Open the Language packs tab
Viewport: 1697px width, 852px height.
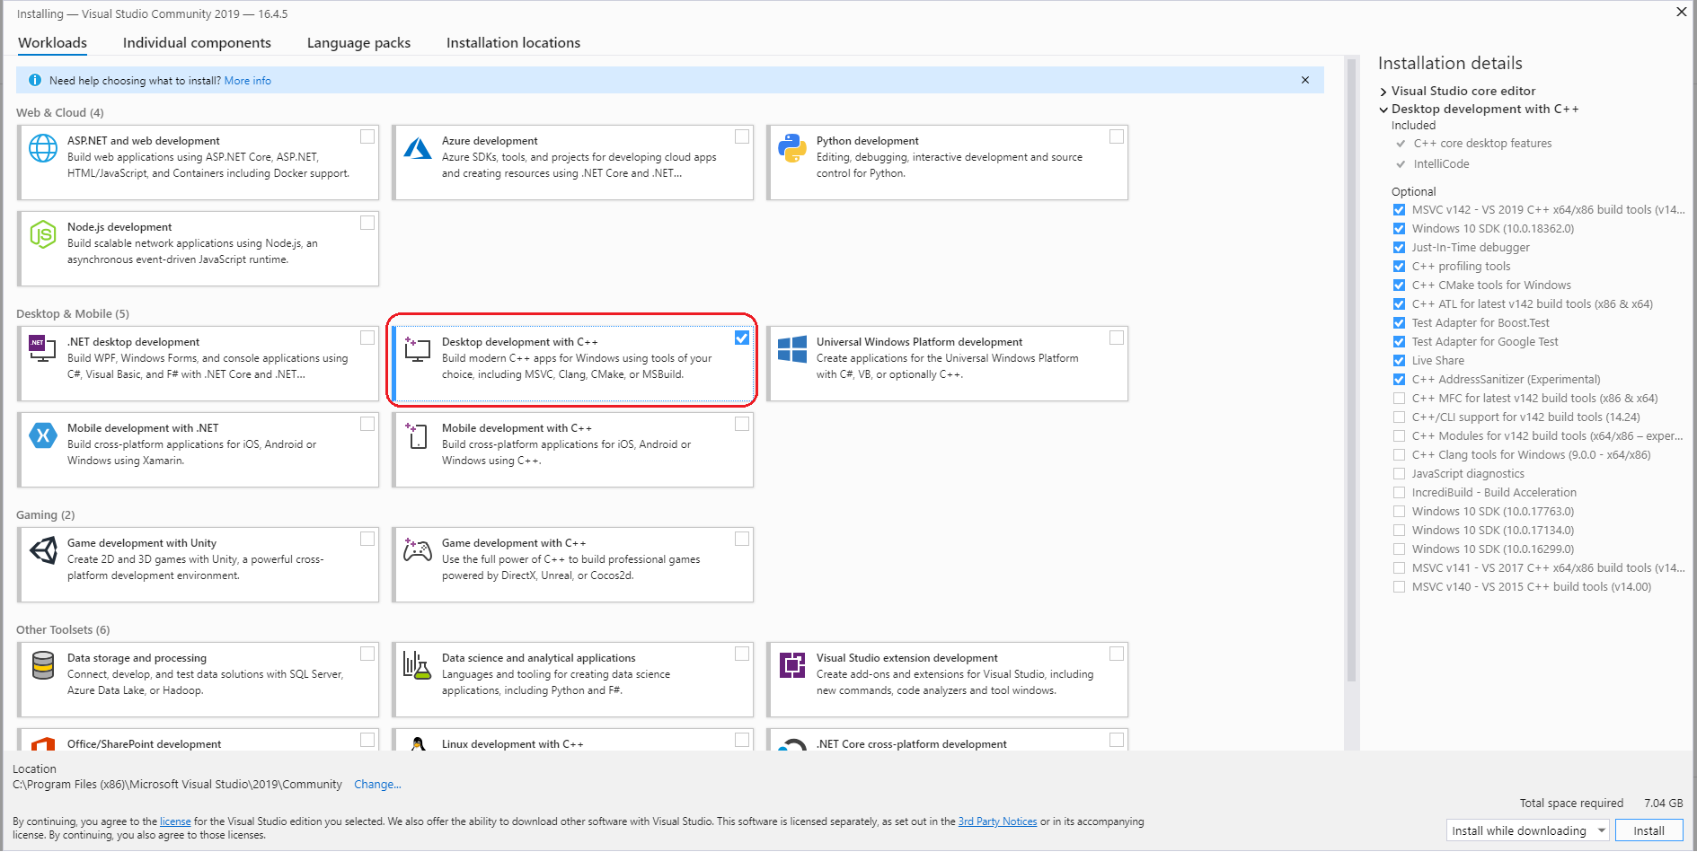(358, 42)
